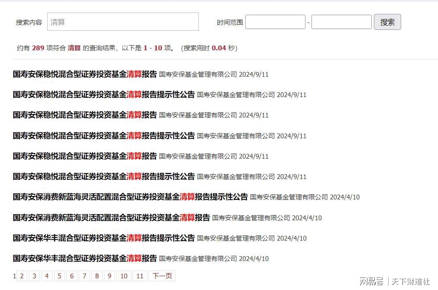Go to results page 2

point(22,276)
